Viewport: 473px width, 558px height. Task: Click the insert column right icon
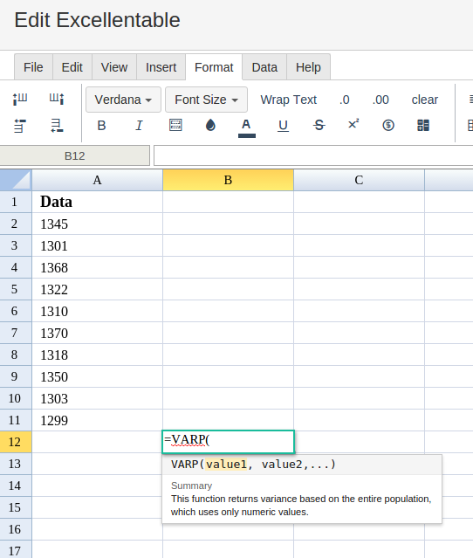coord(57,99)
